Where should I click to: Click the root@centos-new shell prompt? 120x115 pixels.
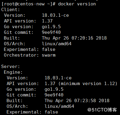coord(29,4)
